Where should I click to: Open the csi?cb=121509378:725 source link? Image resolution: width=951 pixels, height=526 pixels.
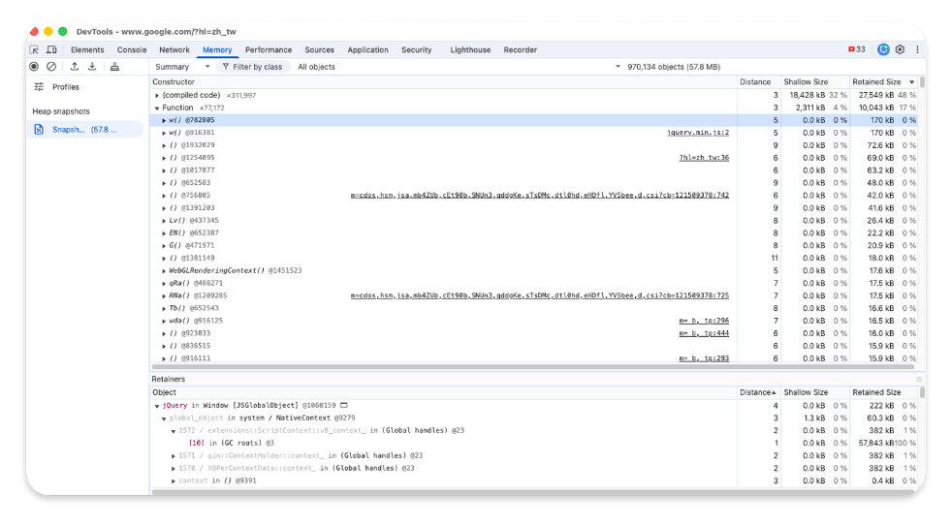[540, 295]
